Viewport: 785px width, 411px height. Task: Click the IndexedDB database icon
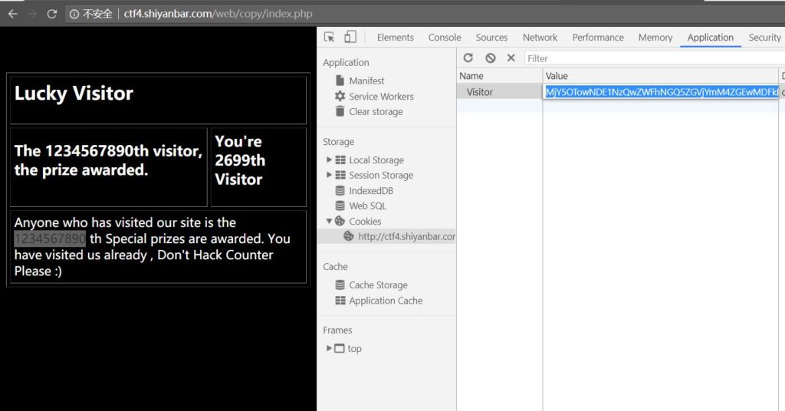[340, 190]
